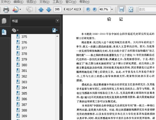Select bookmark 387
156x120 pixels.
point(24,105)
